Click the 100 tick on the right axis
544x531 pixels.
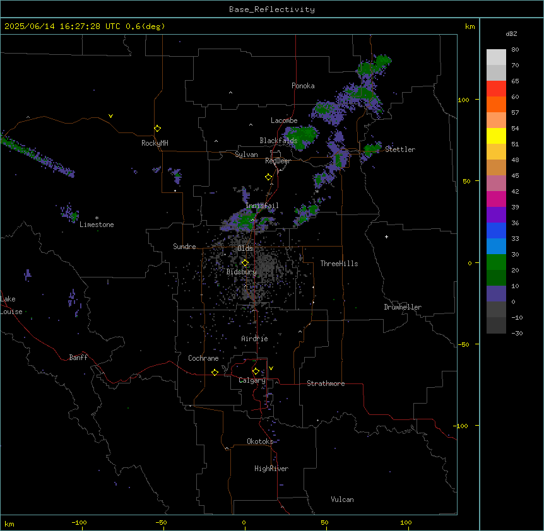pos(463,100)
